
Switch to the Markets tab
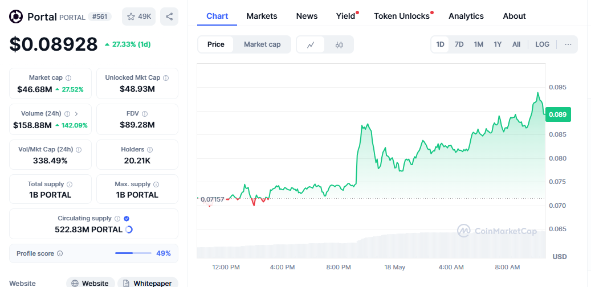point(262,16)
